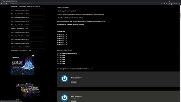181x102 pixels.
Task: Click the second comment's April 29 timestamp
Action: (x=76, y=96)
